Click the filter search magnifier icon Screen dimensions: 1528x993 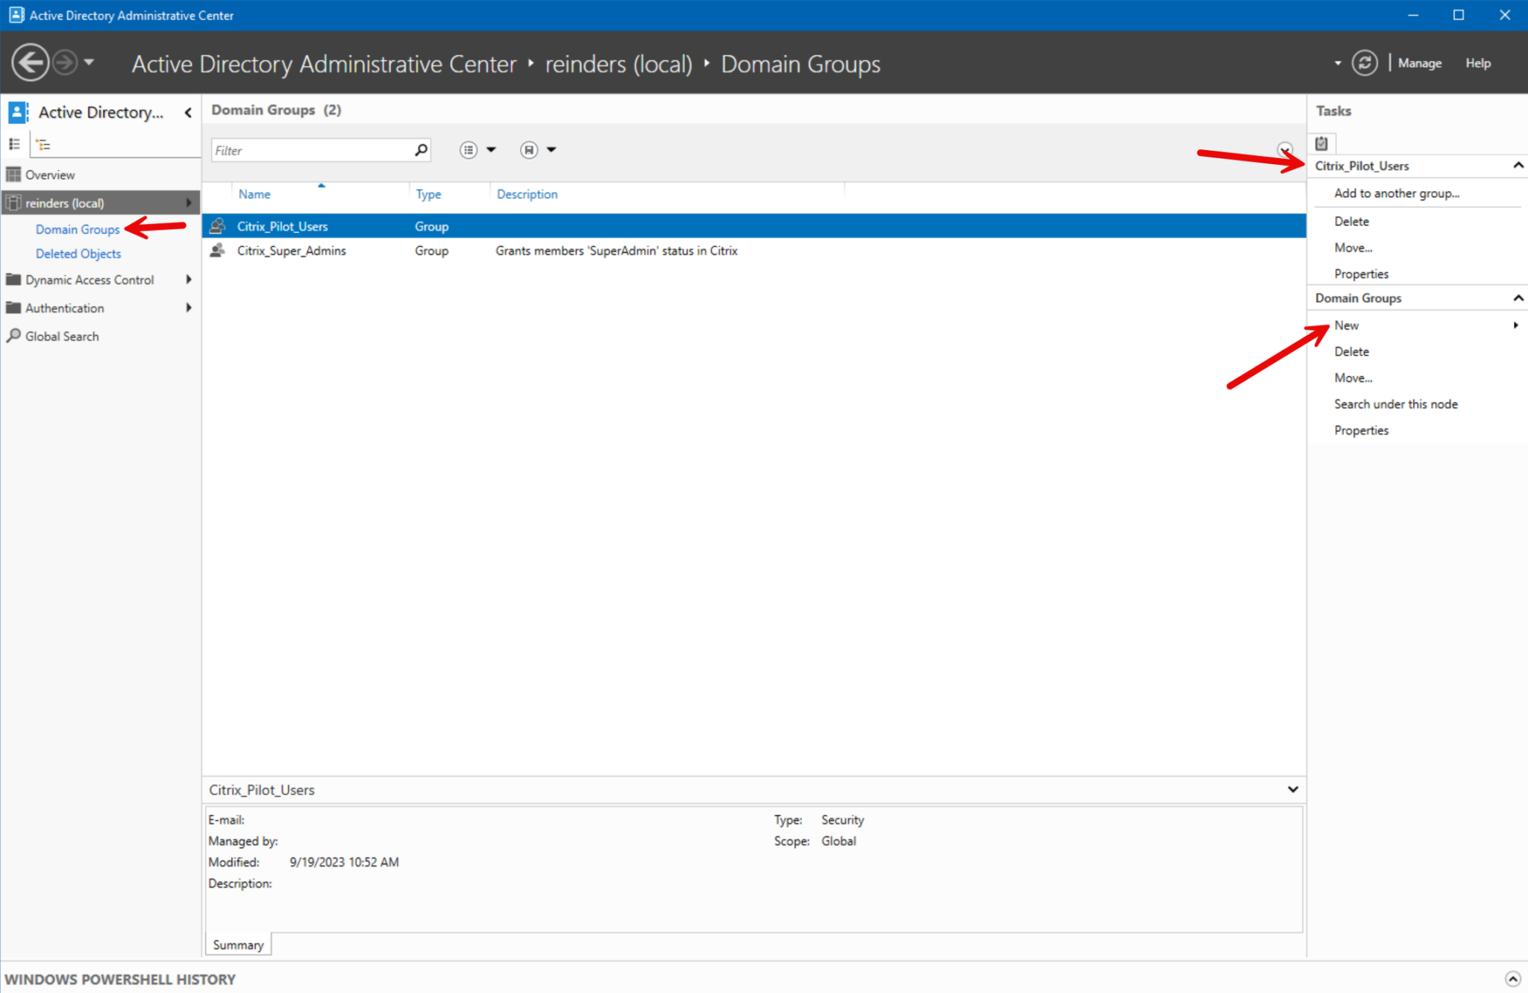[420, 150]
